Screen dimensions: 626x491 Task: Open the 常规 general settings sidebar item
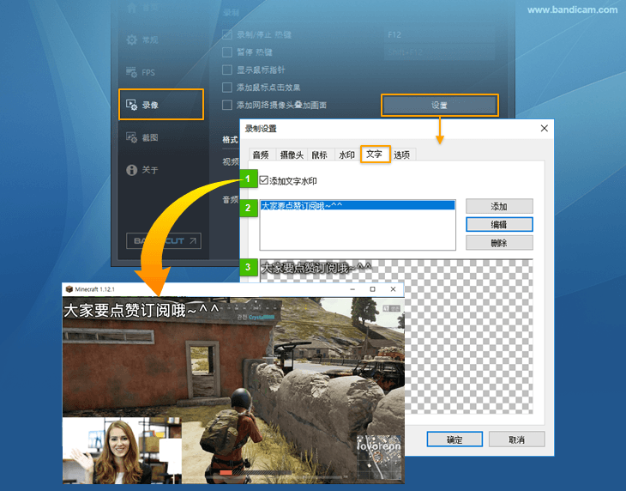(142, 39)
